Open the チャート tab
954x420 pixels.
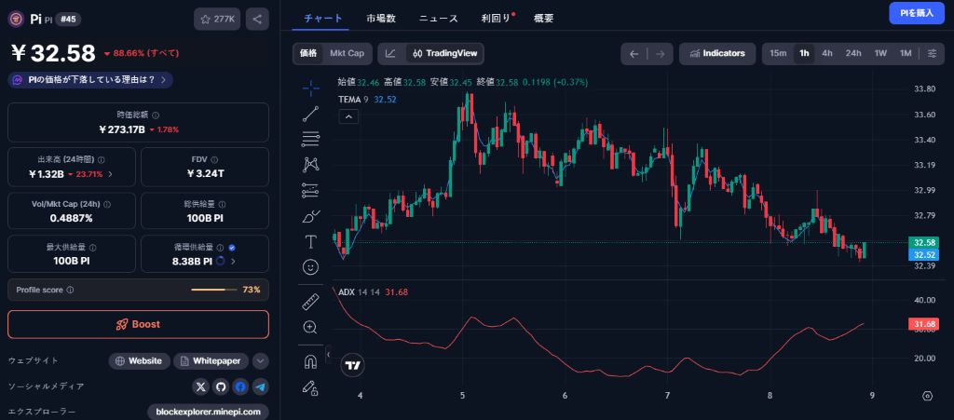(x=323, y=19)
